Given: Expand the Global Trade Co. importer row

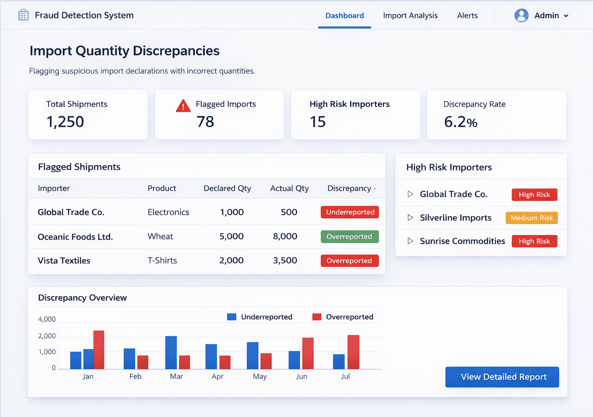Looking at the screenshot, I should click(410, 194).
